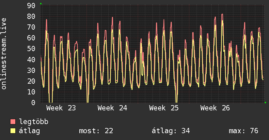Image resolution: width=269 pixels, height=140 pixels.
Task: Select the átlag legend label
Action: 29,131
